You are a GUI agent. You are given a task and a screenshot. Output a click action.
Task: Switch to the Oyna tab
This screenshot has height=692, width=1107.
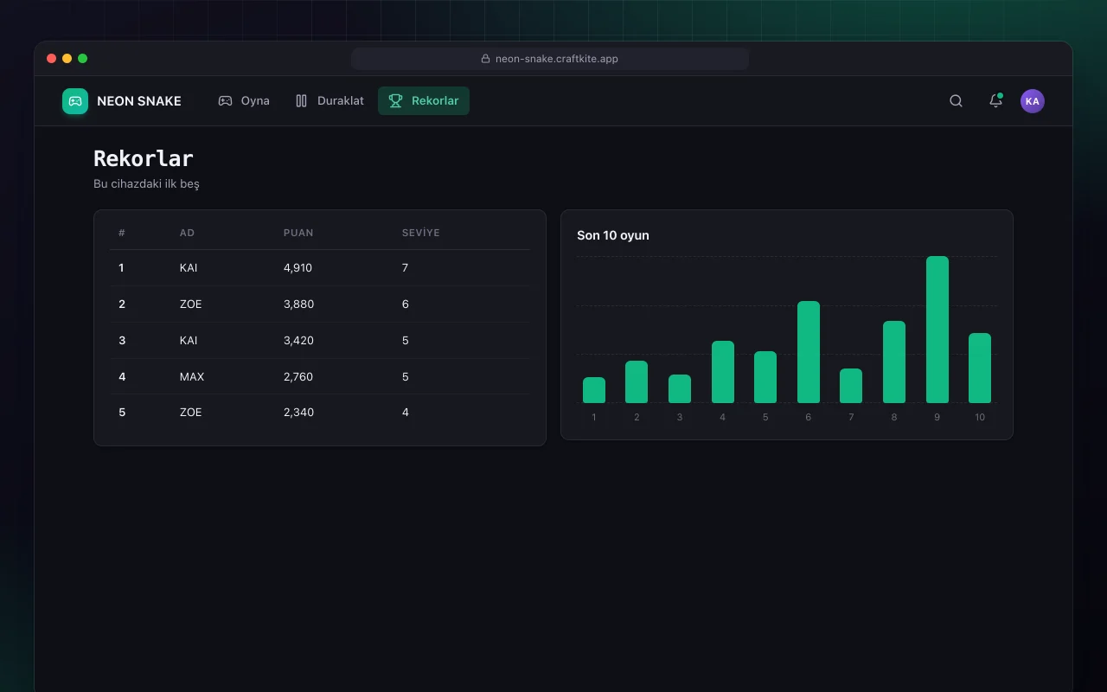tap(244, 101)
